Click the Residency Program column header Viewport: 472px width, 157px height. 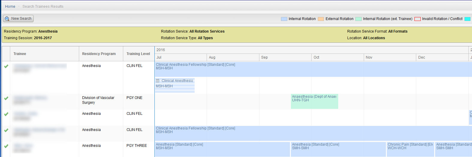point(99,54)
